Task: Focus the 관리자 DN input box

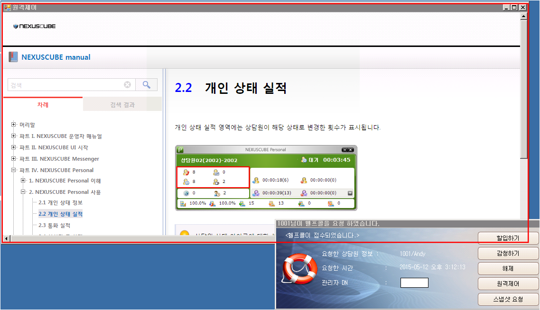Action: coord(414,283)
